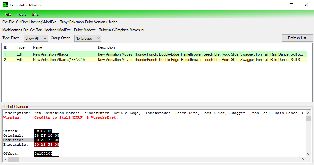Screen dimensions: 314x165
Task: Select the New Animation Attacks(1FFA320) row
Action: [x=59, y=60]
